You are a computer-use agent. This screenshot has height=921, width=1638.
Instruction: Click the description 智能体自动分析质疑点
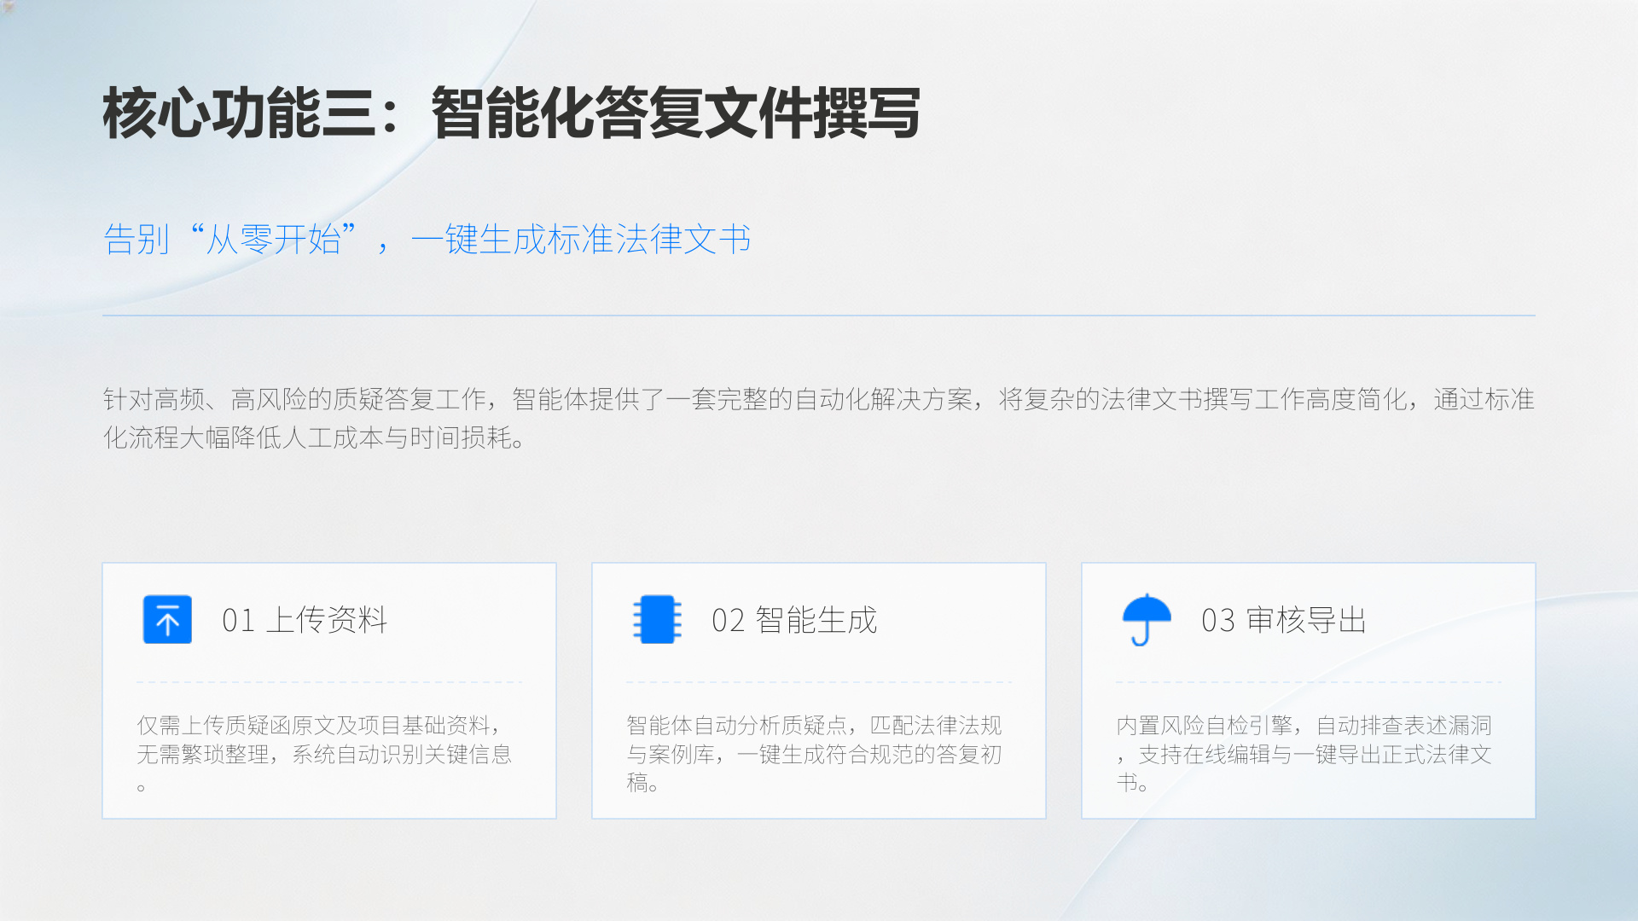pos(814,754)
